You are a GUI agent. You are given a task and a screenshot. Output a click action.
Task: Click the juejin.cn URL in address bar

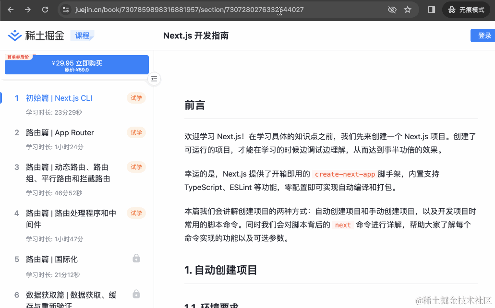[x=190, y=10]
